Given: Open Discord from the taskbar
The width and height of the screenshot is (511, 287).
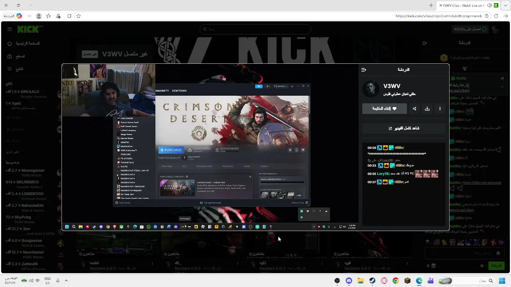Looking at the screenshot, I should [349, 281].
